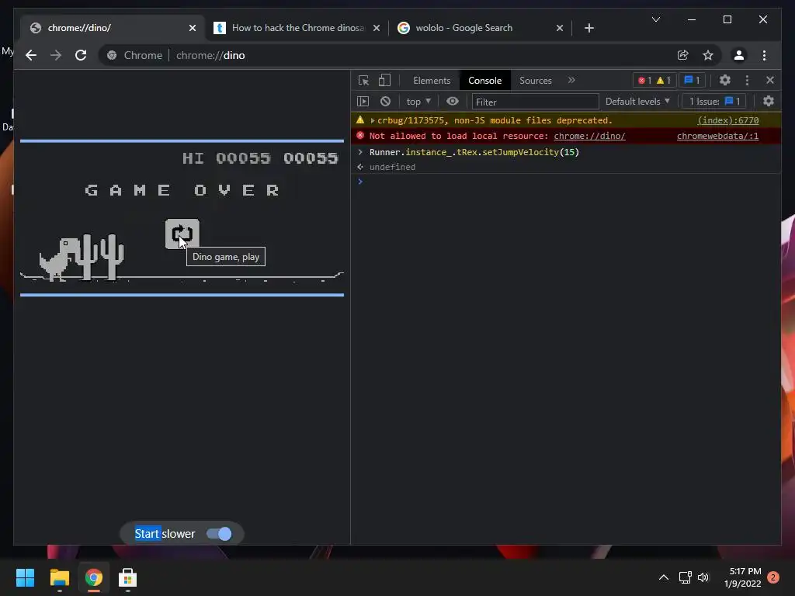The image size is (795, 596).
Task: Click the Chrome site info icon
Action: pyautogui.click(x=112, y=55)
